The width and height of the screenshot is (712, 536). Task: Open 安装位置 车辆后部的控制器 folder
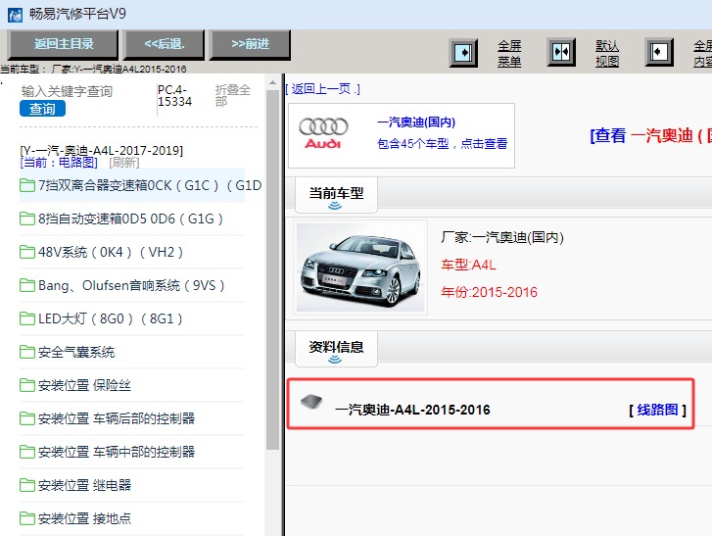click(132, 418)
